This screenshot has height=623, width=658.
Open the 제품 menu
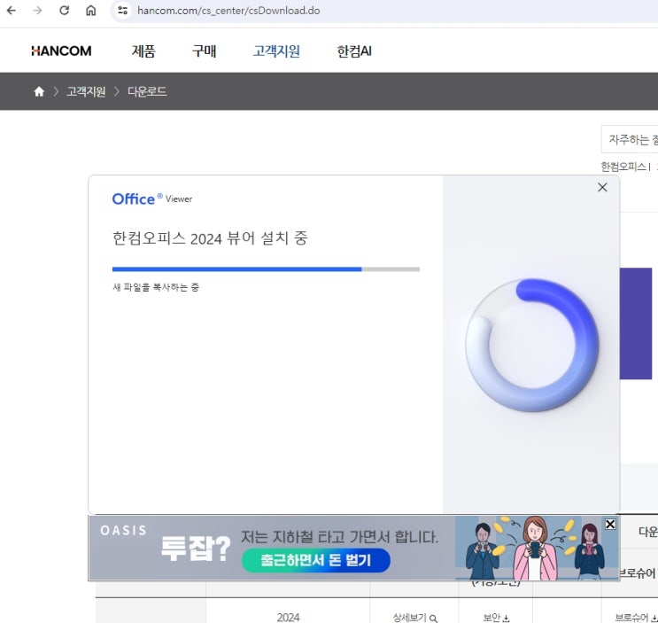pyautogui.click(x=143, y=51)
